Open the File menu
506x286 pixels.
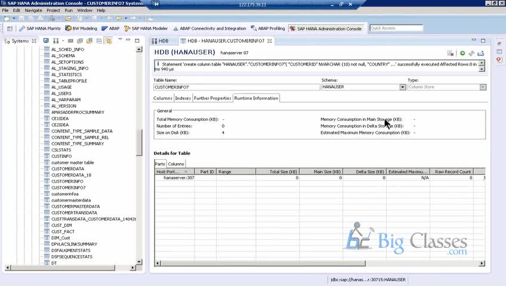5,10
